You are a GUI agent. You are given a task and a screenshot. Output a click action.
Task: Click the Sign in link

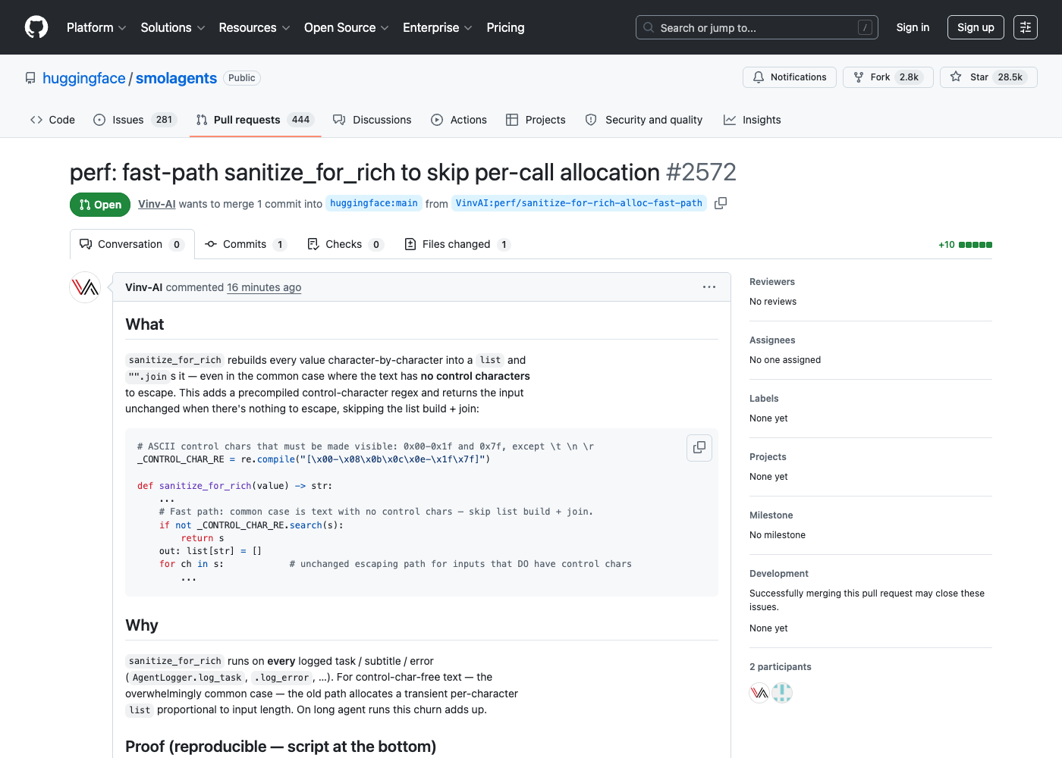point(913,27)
